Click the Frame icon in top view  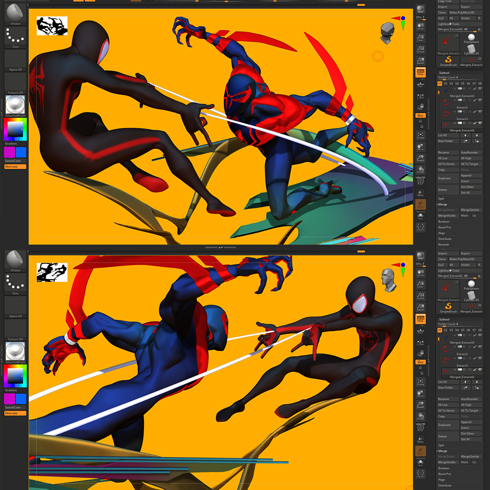[421, 135]
